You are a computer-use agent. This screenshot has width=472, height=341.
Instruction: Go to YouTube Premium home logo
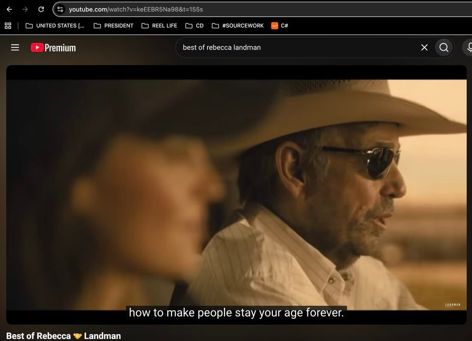(53, 48)
